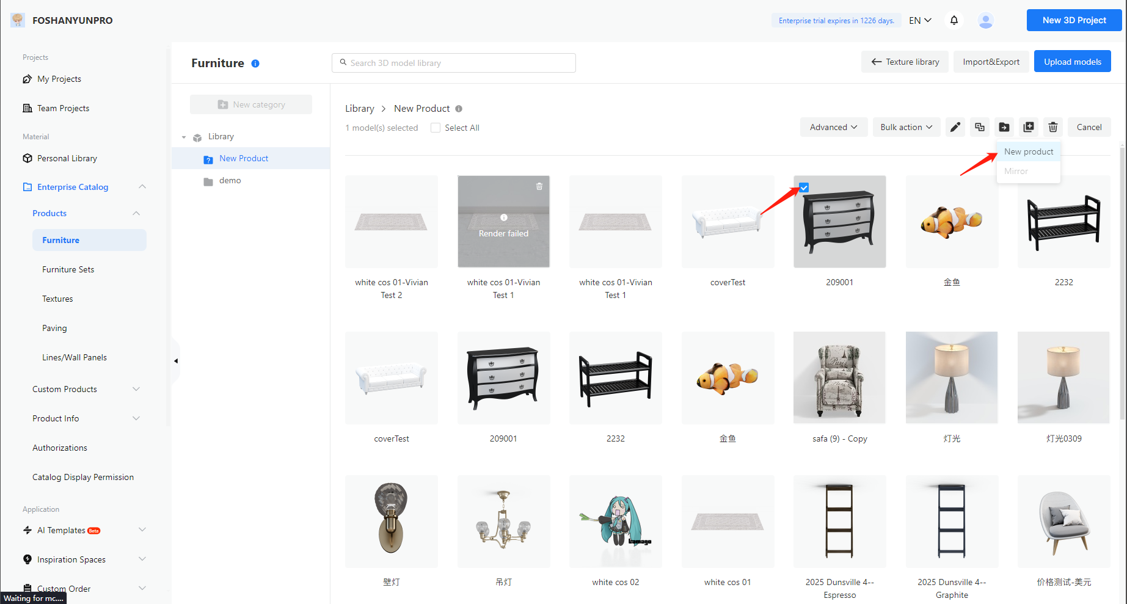
Task: Open Textures in the sidebar
Action: coord(57,299)
